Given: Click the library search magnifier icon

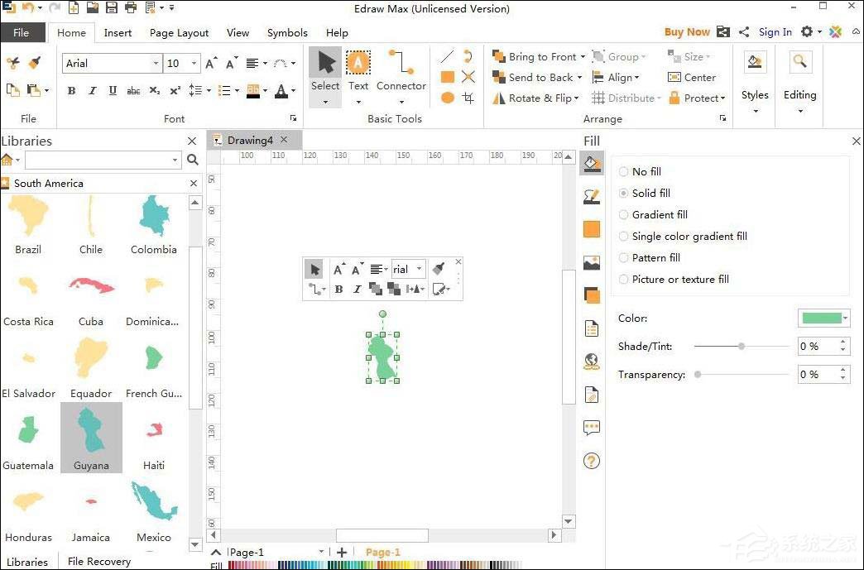Looking at the screenshot, I should 193,160.
